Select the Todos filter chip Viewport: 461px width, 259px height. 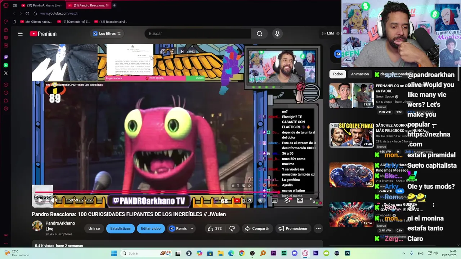[337, 74]
